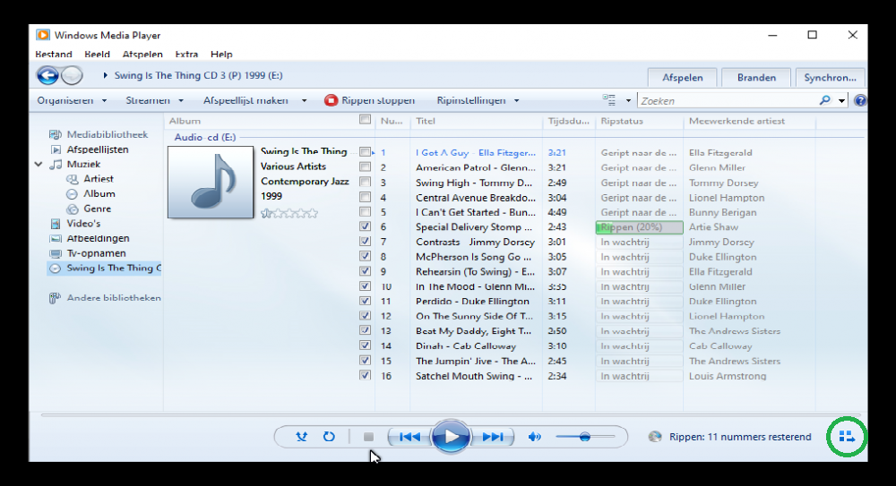
Task: Click the Stop playback button
Action: coord(368,437)
